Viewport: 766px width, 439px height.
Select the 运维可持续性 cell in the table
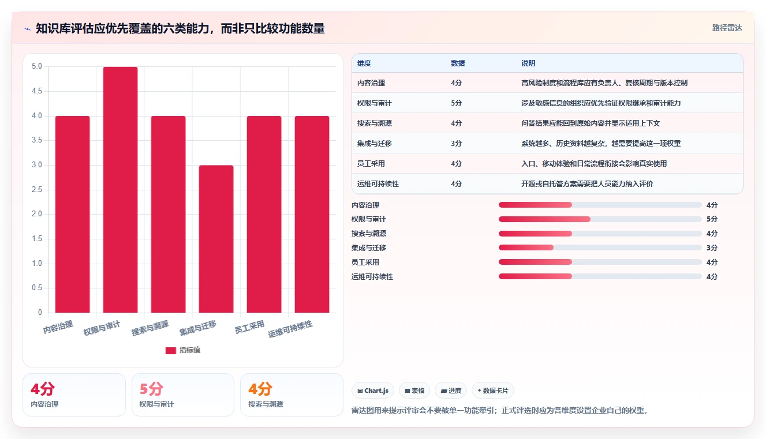[378, 184]
